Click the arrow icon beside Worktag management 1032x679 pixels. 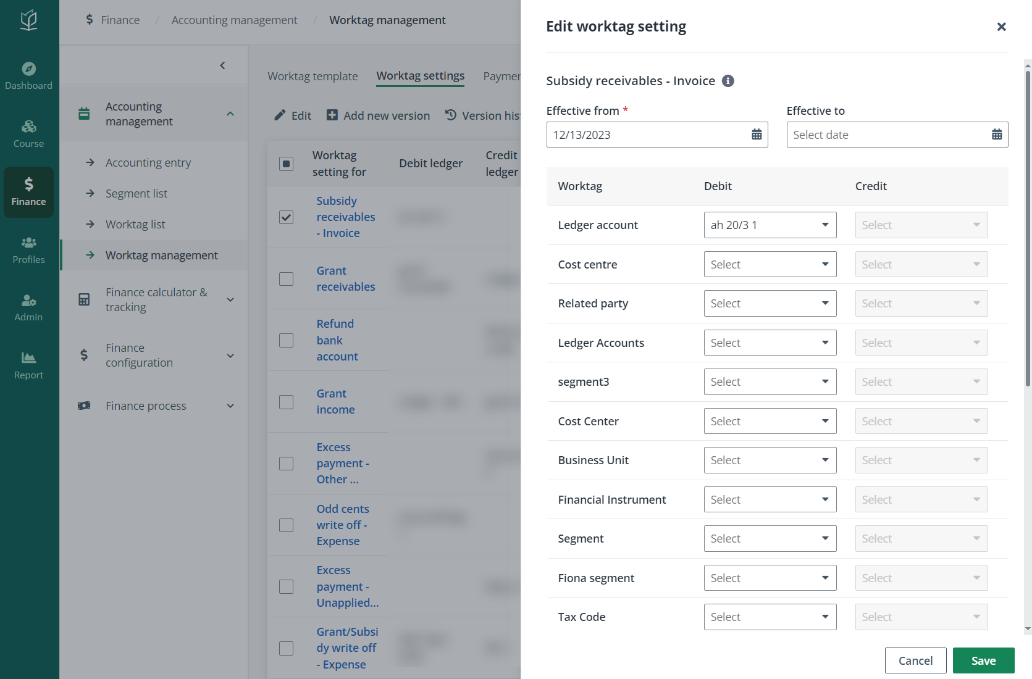coord(90,255)
